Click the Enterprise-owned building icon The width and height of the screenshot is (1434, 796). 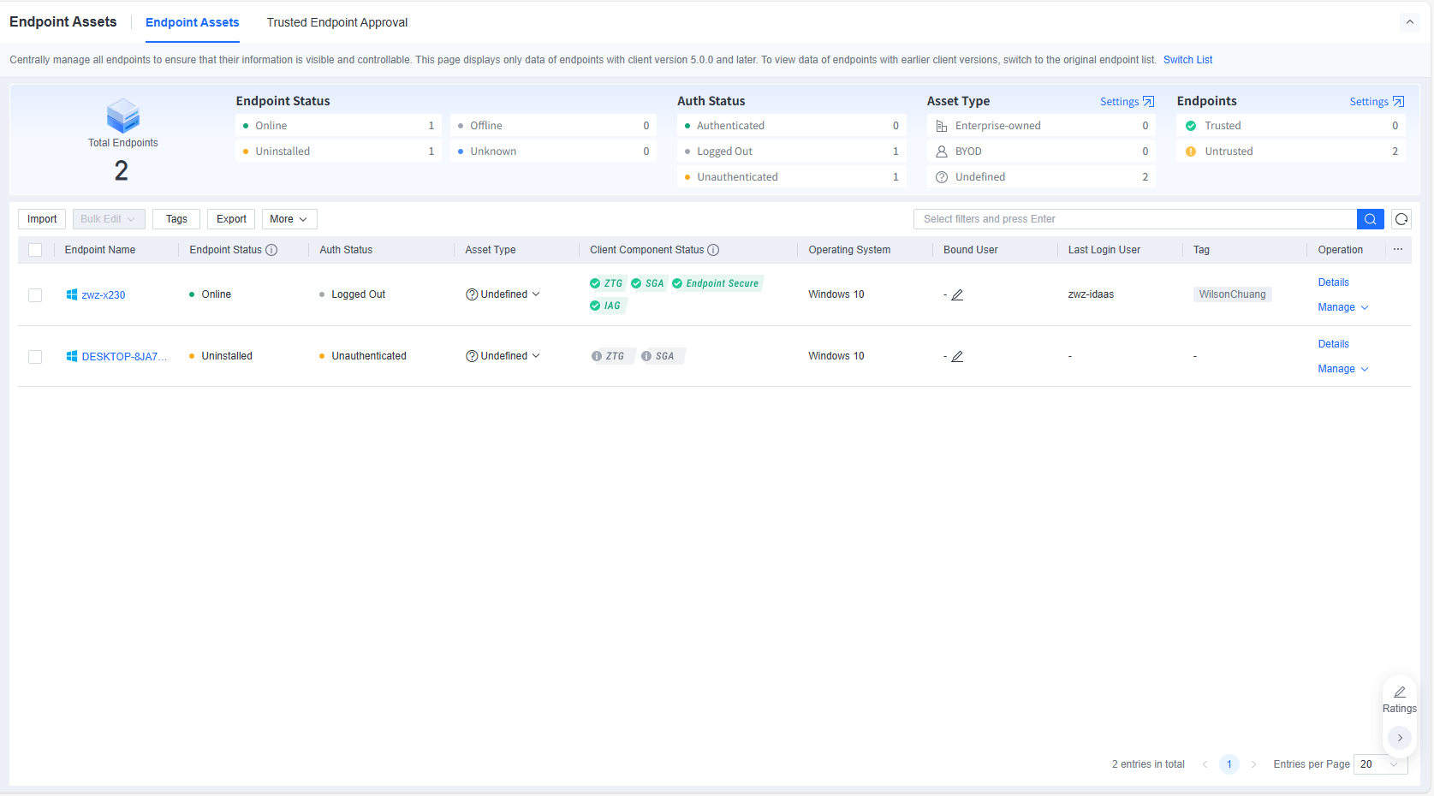942,126
